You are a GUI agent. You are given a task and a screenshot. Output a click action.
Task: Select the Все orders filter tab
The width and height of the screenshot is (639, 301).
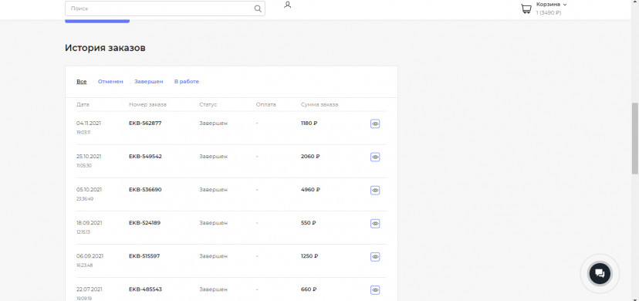(82, 82)
